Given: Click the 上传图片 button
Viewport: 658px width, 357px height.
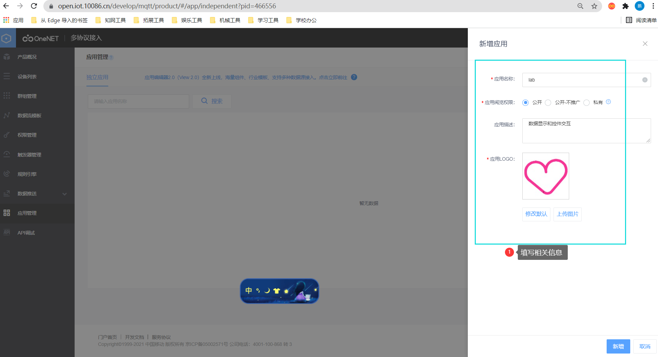Looking at the screenshot, I should point(567,214).
